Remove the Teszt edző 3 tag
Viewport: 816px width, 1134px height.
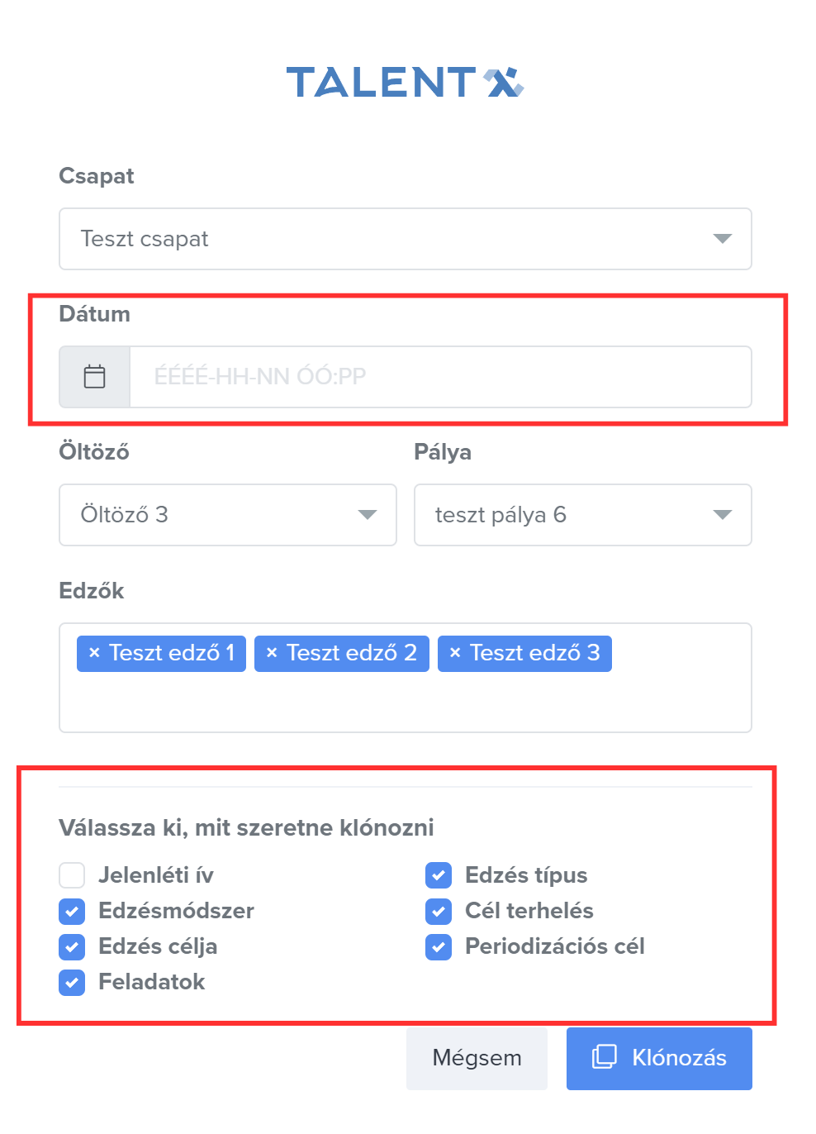(455, 653)
